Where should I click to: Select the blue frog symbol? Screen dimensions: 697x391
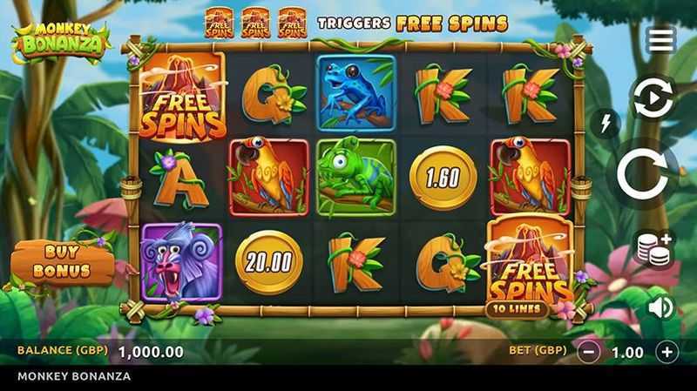[356, 93]
